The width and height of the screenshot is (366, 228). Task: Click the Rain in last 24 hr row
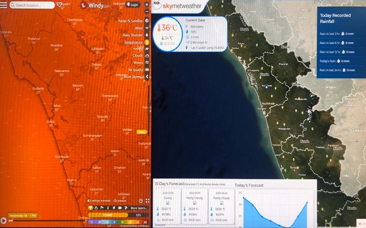pyautogui.click(x=337, y=70)
